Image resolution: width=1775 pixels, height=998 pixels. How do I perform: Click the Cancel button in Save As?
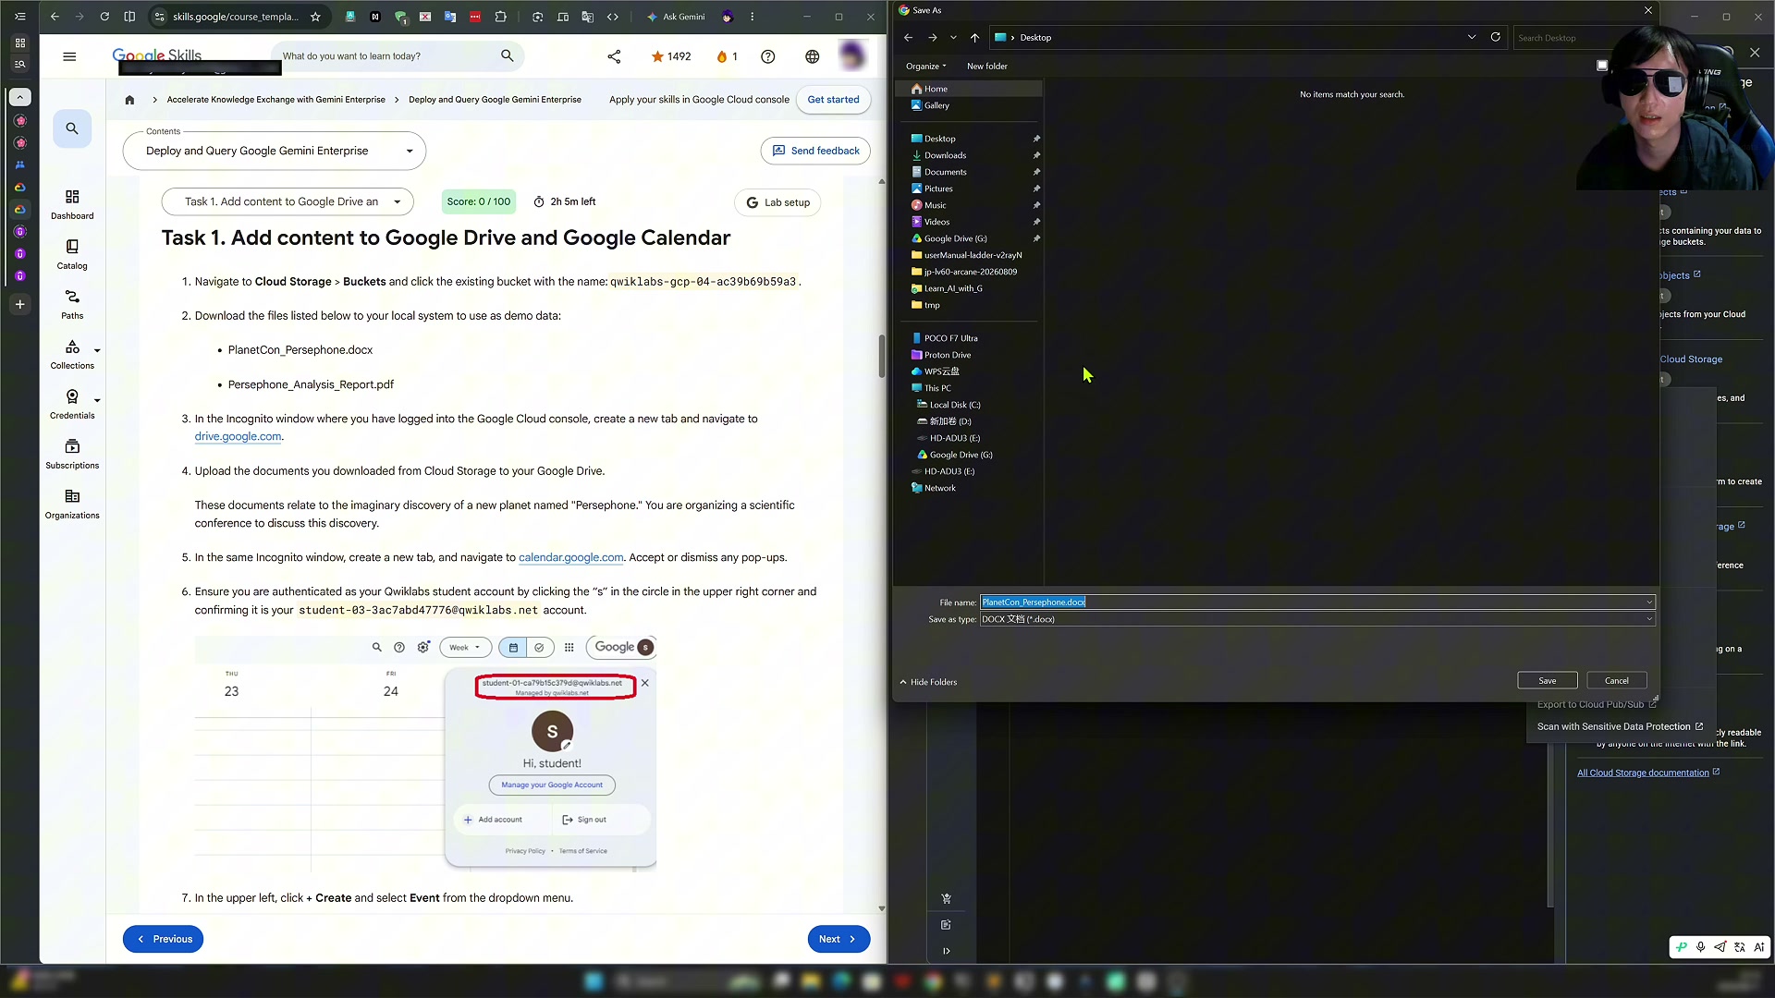(x=1616, y=681)
